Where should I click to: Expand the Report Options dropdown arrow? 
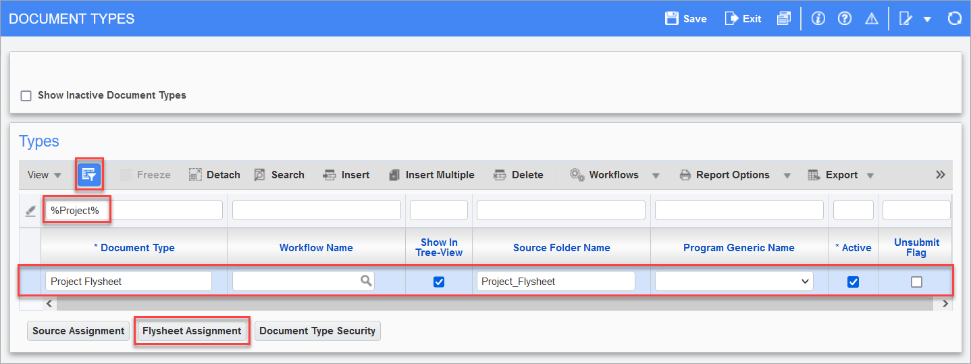click(787, 176)
